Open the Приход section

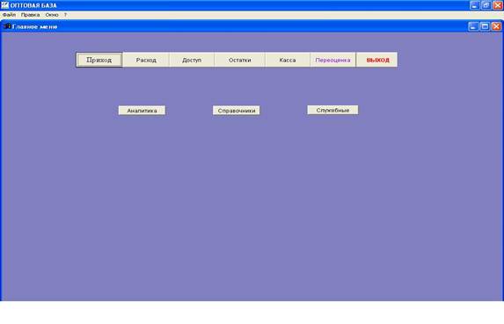(99, 60)
